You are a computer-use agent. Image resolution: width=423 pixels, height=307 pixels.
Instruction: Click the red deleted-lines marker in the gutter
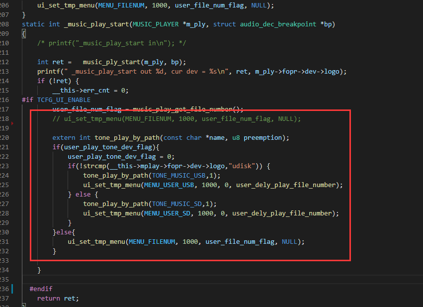coord(12,123)
